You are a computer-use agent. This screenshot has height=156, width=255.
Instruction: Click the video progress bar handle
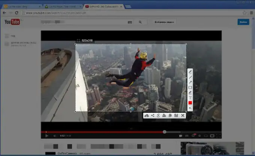click(x=164, y=132)
